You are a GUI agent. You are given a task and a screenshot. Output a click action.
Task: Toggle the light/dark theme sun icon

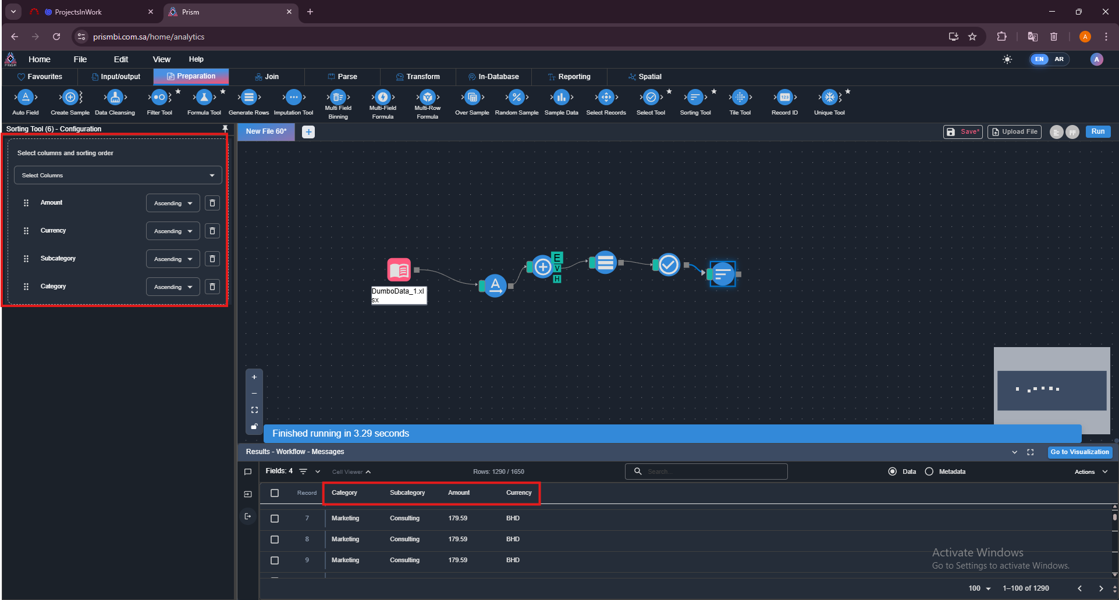tap(1007, 59)
